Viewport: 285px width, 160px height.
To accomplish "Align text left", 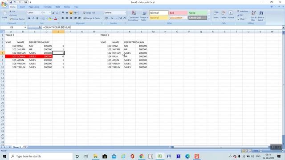I will 63,18.
